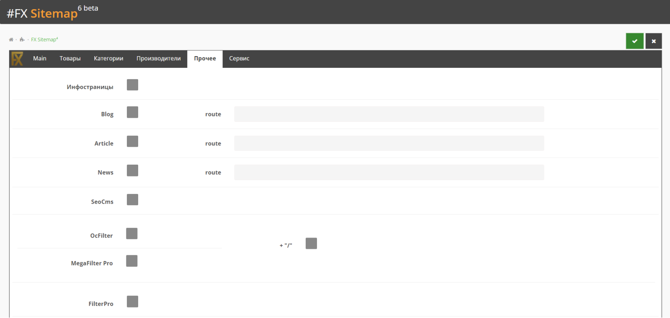Enable the Blog checkbox

click(132, 112)
